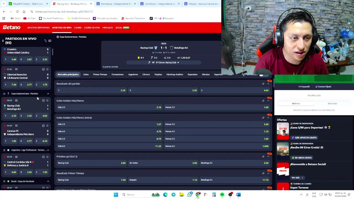Open WhatsApp from the taskbar
The image size is (354, 199).
coord(190,195)
